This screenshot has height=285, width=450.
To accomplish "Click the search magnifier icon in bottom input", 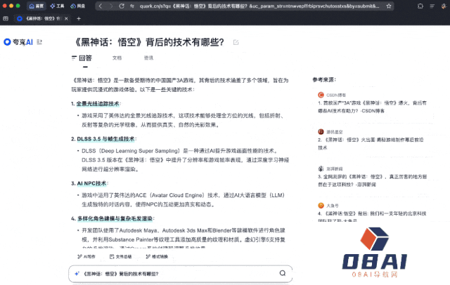I will click(282, 273).
